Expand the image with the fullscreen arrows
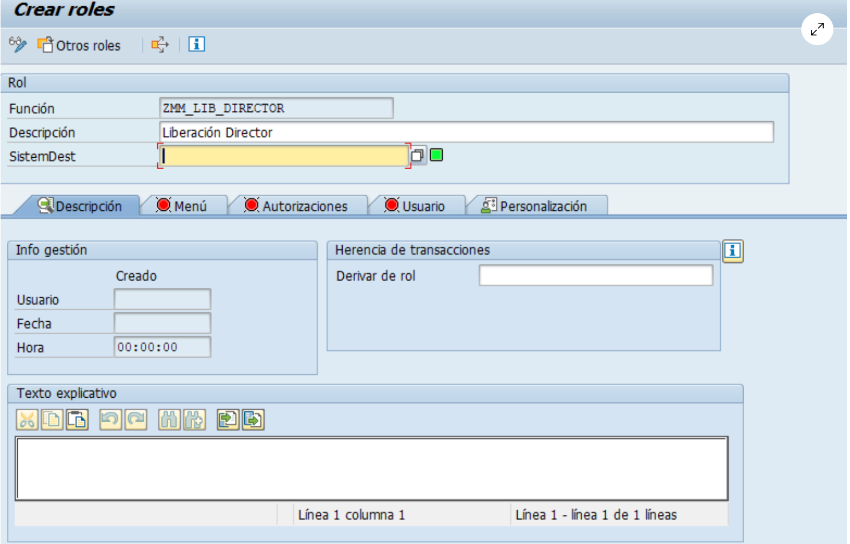The image size is (850, 544). pyautogui.click(x=817, y=29)
